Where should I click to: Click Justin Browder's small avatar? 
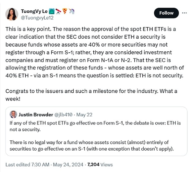tap(13, 114)
